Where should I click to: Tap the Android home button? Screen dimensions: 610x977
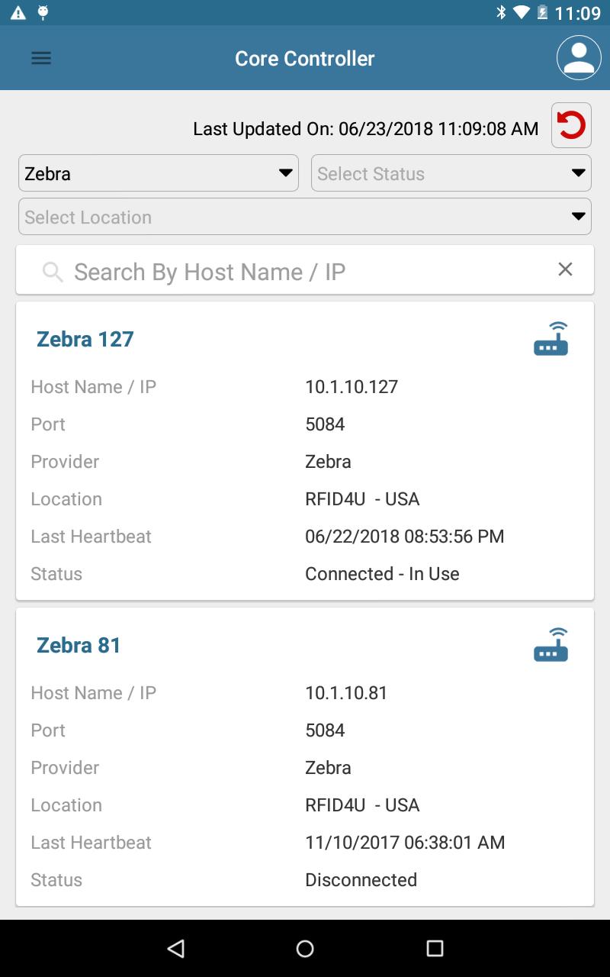[x=305, y=948]
